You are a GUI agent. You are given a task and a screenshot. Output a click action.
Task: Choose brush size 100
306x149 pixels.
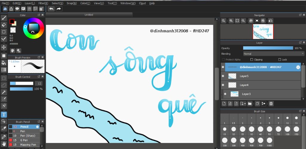click(x=287, y=130)
